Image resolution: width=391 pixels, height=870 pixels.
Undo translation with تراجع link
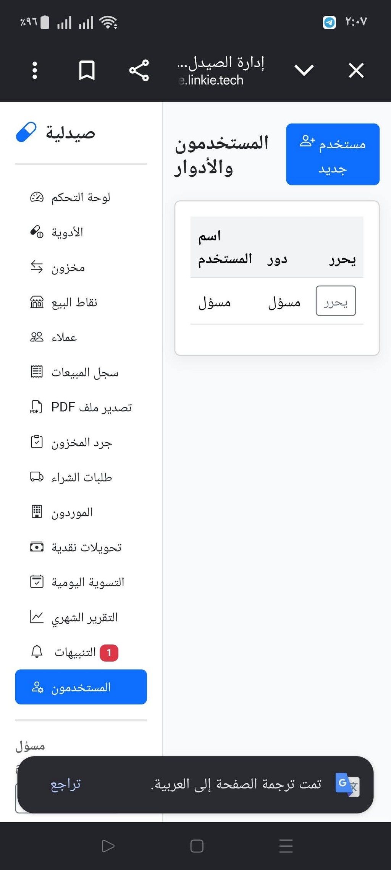(66, 784)
